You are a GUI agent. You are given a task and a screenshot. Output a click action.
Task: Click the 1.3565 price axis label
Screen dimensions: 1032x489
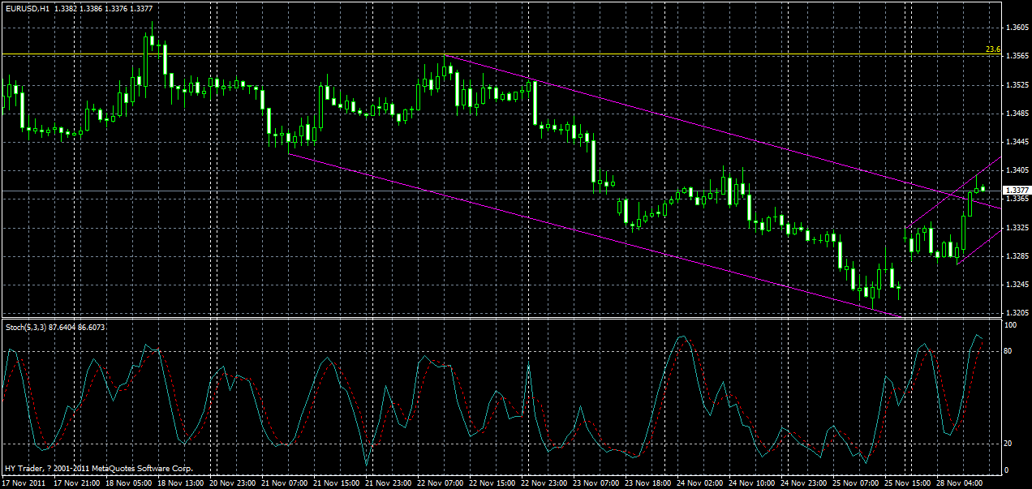pyautogui.click(x=1016, y=56)
